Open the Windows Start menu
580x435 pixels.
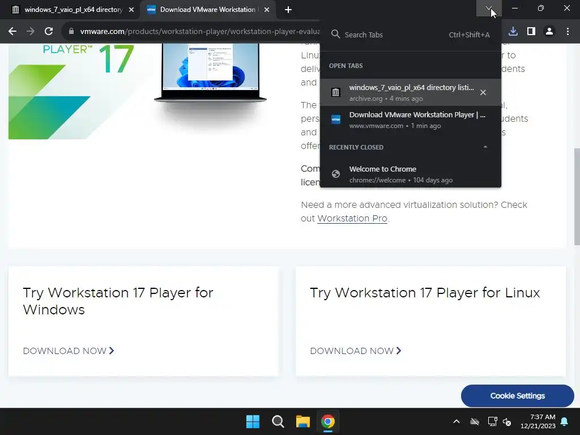(x=253, y=421)
